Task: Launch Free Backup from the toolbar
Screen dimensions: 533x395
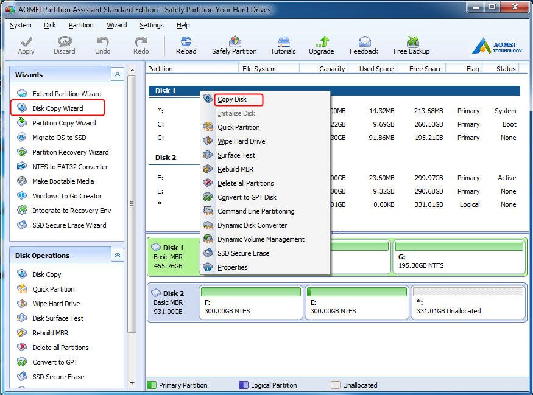Action: tap(412, 45)
